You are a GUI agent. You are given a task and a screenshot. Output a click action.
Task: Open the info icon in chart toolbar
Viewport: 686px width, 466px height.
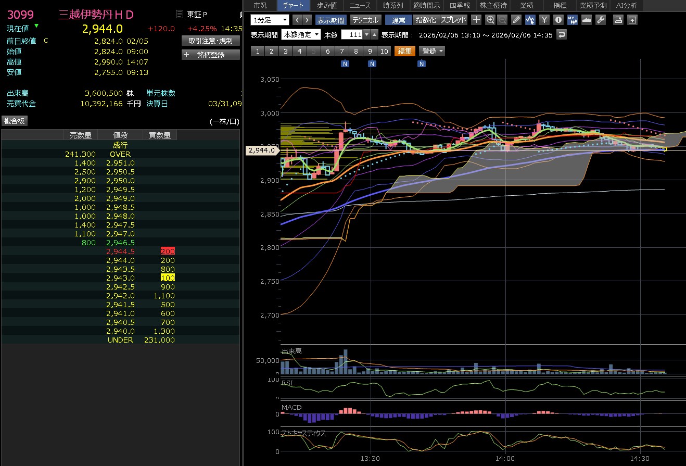[x=558, y=20]
